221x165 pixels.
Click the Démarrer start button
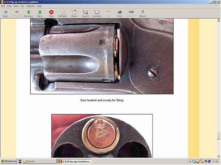point(8,161)
